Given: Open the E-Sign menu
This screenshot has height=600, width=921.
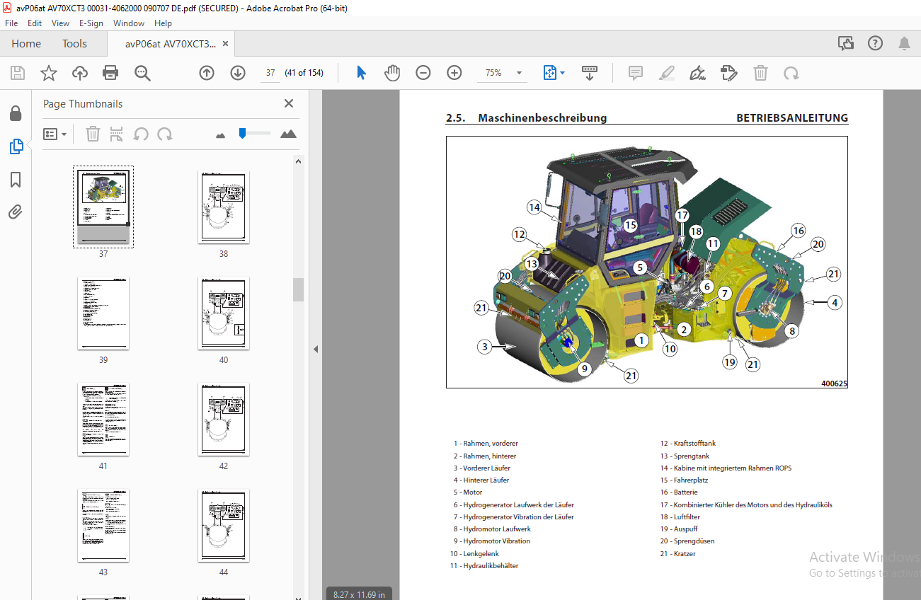Looking at the screenshot, I should 91,23.
